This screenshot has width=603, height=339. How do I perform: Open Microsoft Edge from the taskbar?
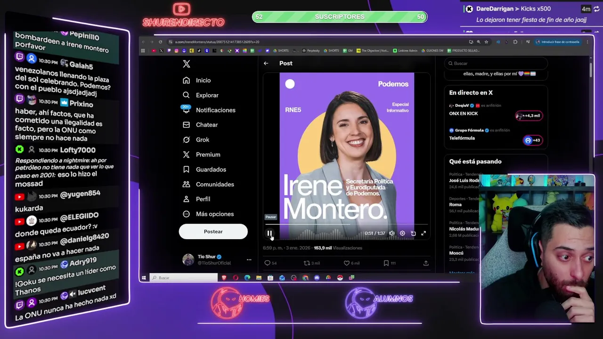[x=247, y=278]
